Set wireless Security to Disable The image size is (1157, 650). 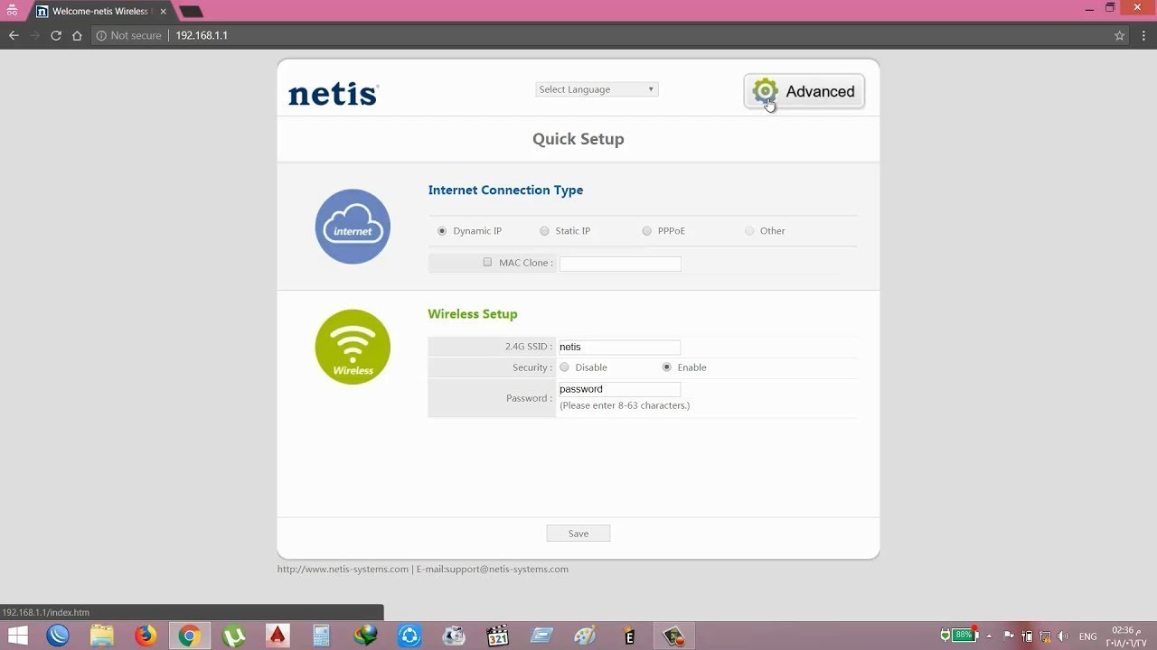(564, 367)
